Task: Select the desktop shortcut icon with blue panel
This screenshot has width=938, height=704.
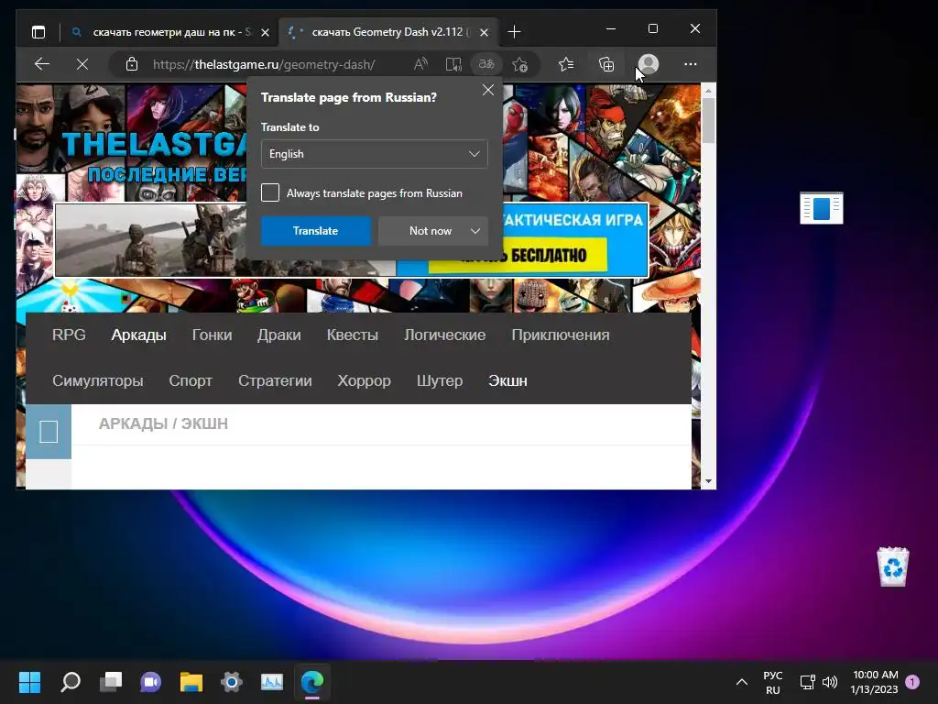Action: [x=822, y=208]
